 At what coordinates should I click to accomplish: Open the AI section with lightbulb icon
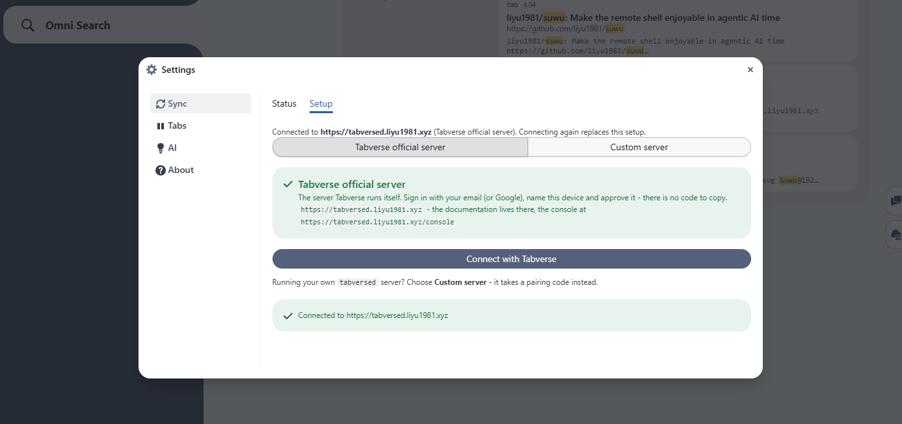[x=200, y=148]
